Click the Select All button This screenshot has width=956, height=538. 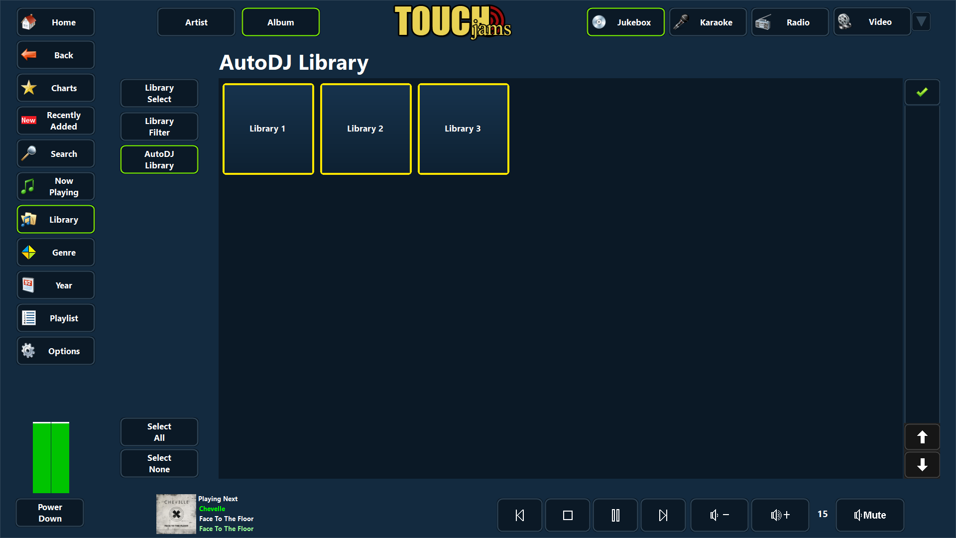click(x=159, y=432)
